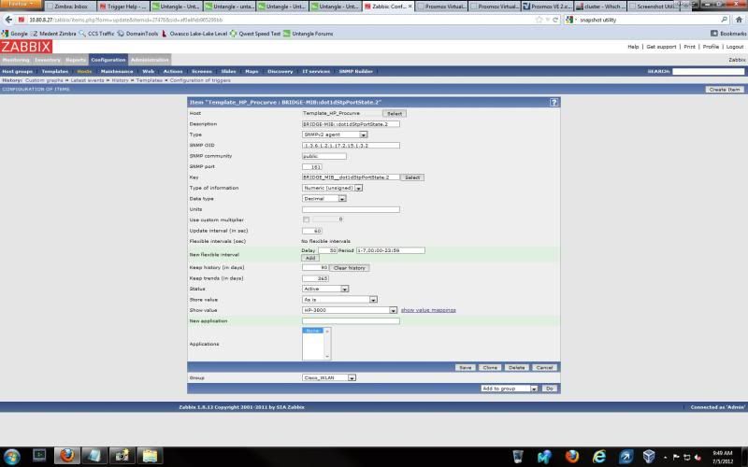Open Firefox from the Windows taskbar

tap(66, 455)
